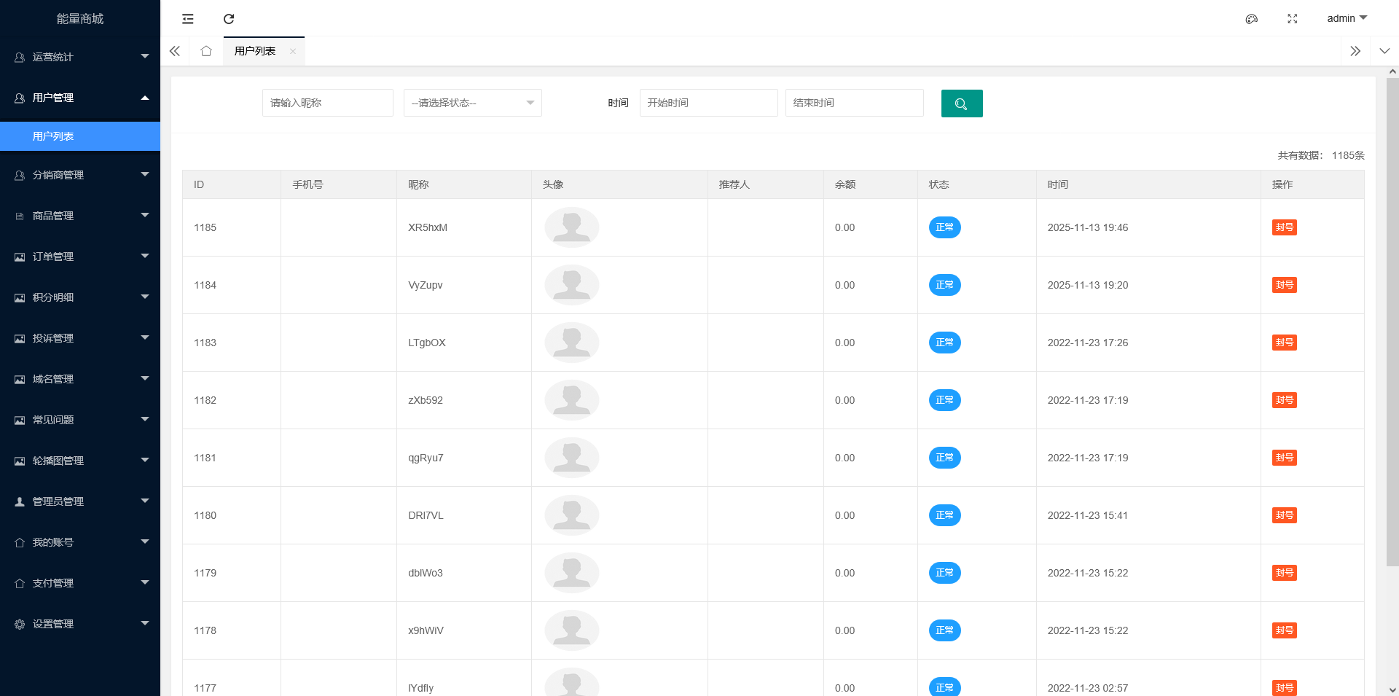
Task: Click the 余额 column header
Action: [871, 184]
